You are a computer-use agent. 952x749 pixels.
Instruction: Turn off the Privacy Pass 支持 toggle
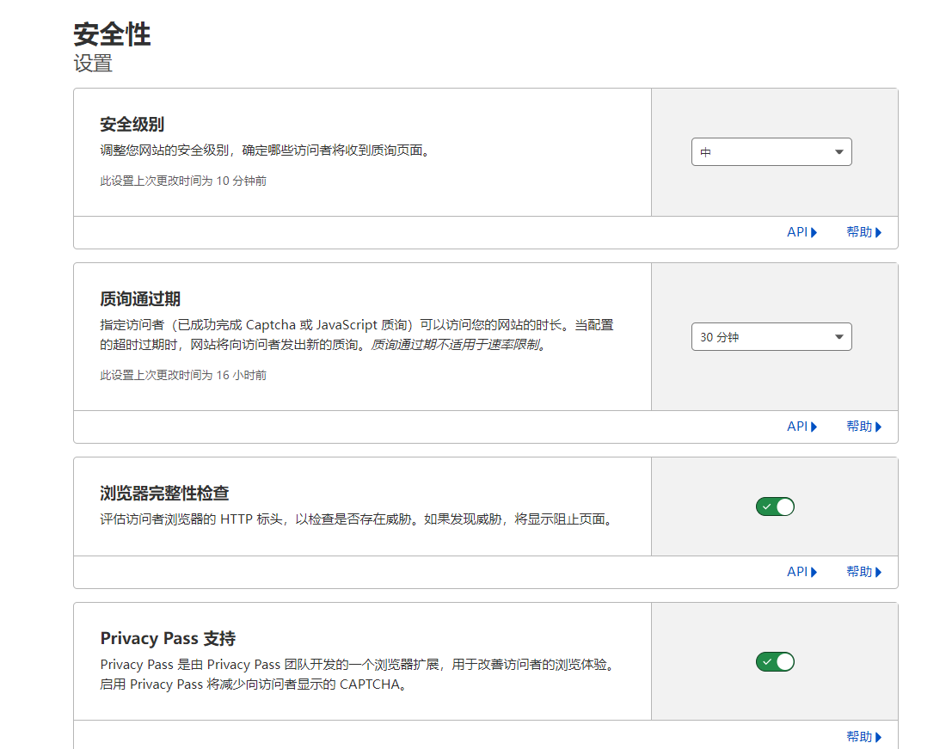[x=775, y=662]
